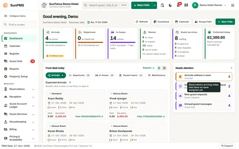Select the Maintenance tab
239x149 pixels.
[157, 75]
